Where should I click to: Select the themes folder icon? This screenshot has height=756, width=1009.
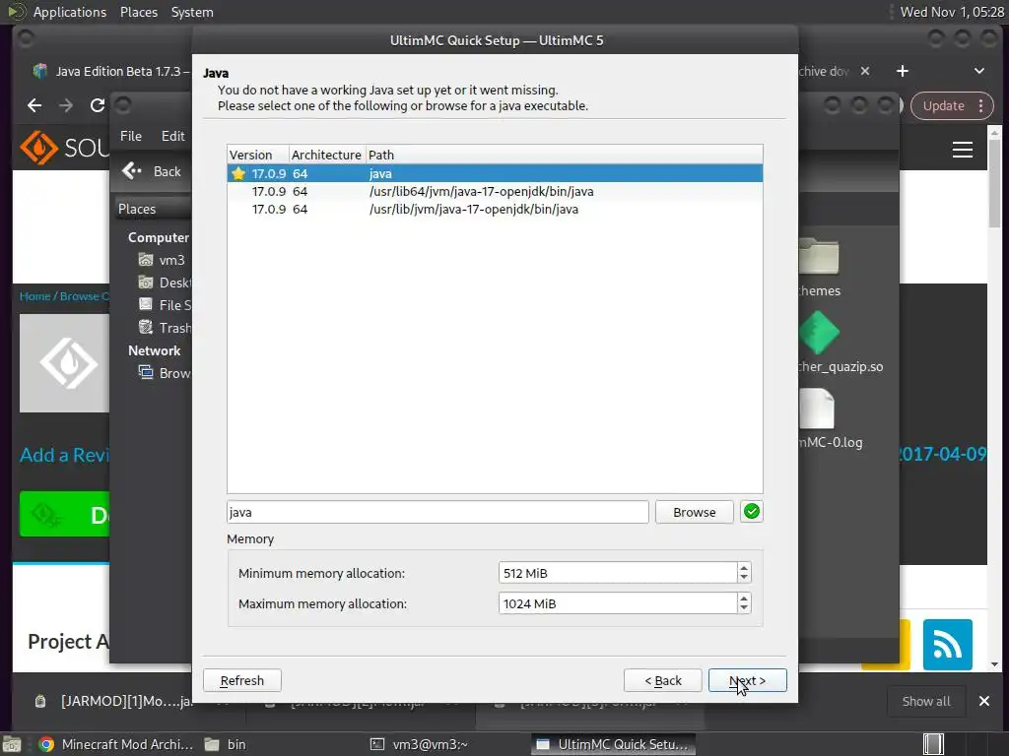pyautogui.click(x=819, y=257)
